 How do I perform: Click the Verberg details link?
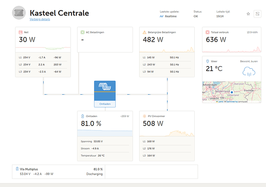40,19
